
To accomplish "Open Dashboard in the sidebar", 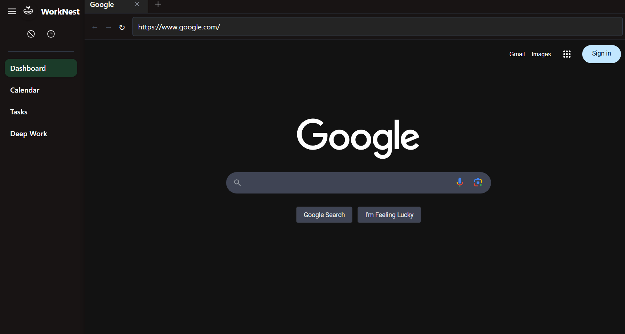I will pyautogui.click(x=41, y=68).
